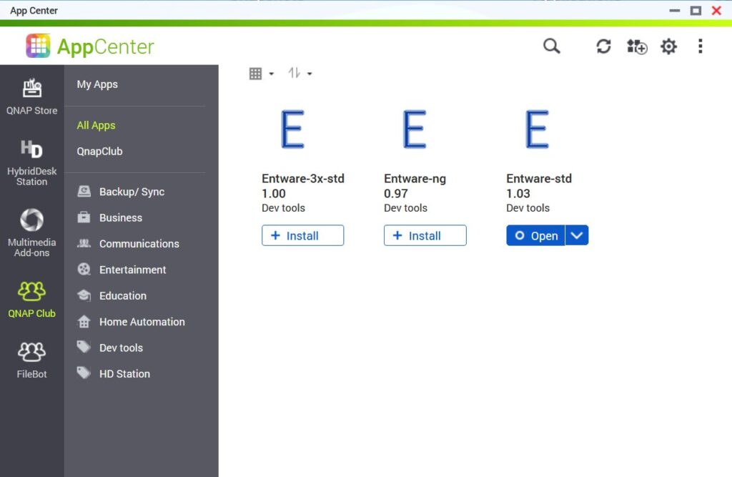Minimize the App Center window
732x477 pixels.
coord(675,10)
